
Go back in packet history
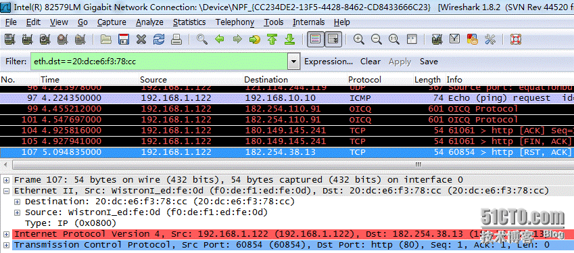pos(220,39)
